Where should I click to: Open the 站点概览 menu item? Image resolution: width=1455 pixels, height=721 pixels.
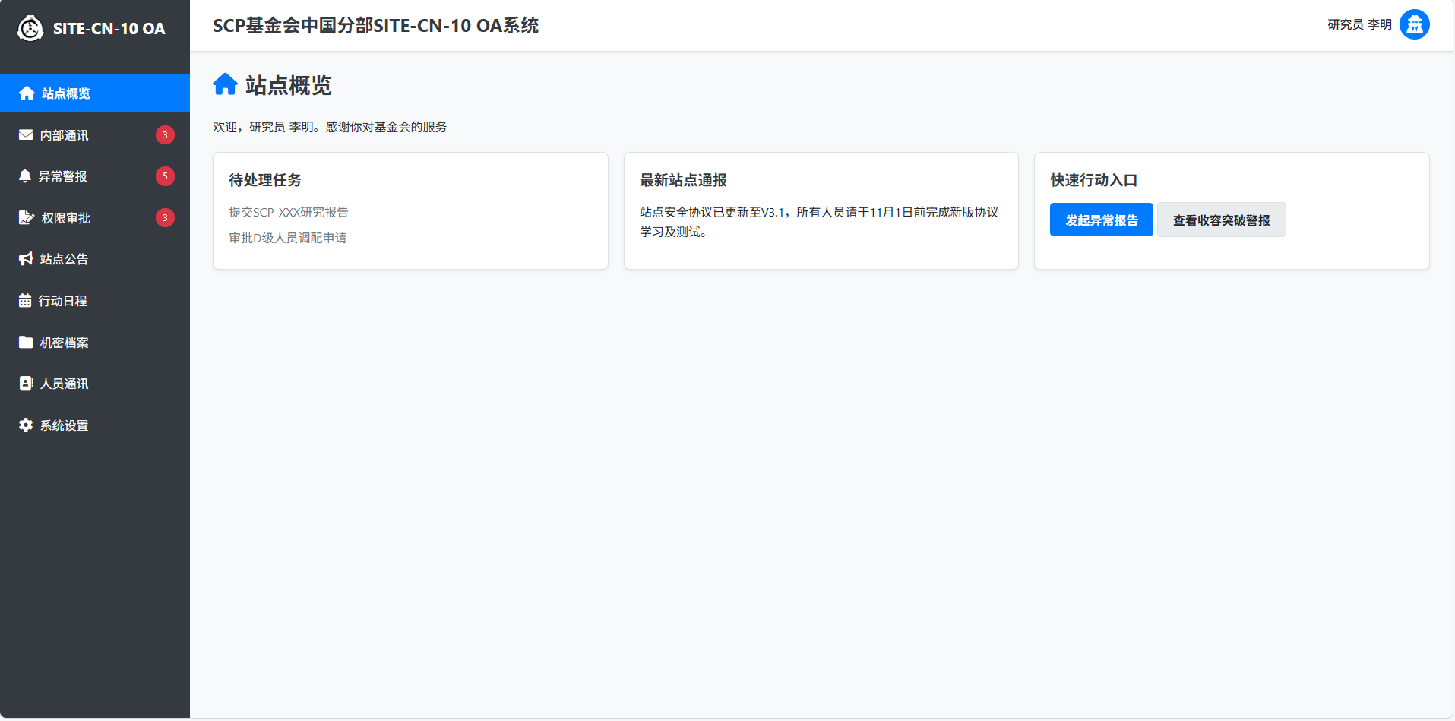66,93
